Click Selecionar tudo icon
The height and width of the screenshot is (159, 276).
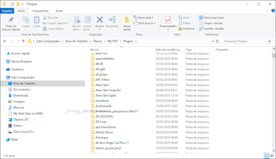pyautogui.click(x=201, y=18)
